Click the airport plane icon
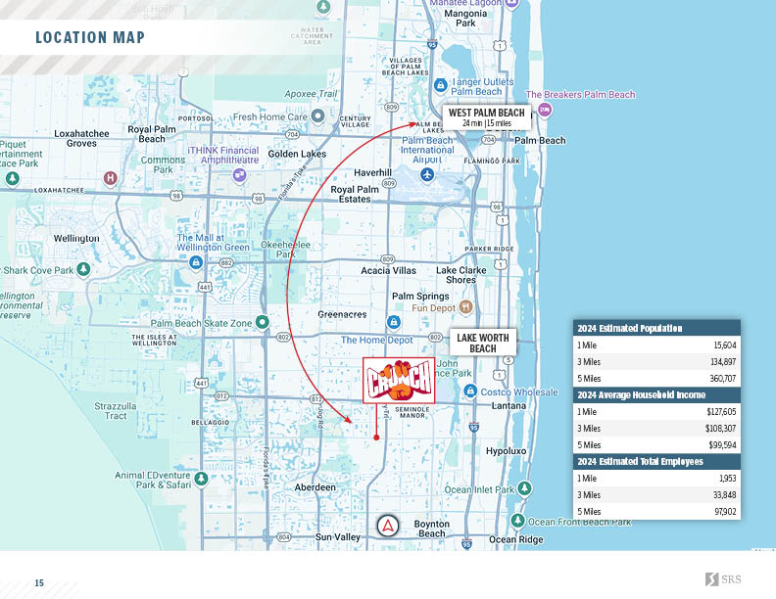Image resolution: width=776 pixels, height=599 pixels. tap(427, 174)
